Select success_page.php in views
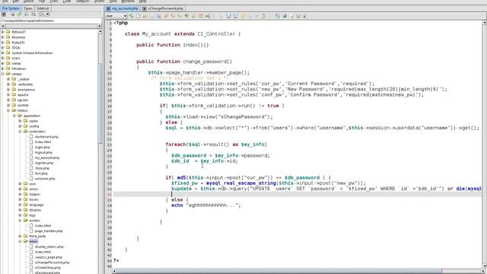The height and width of the screenshot is (274, 487). [49, 257]
